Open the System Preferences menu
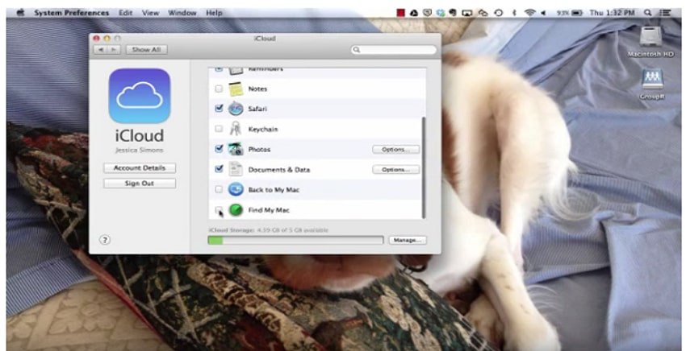The image size is (686, 351). pos(72,13)
